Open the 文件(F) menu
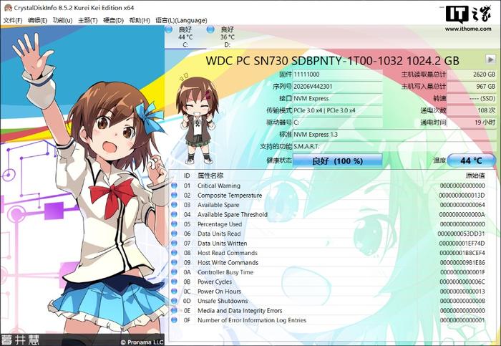 coord(13,21)
